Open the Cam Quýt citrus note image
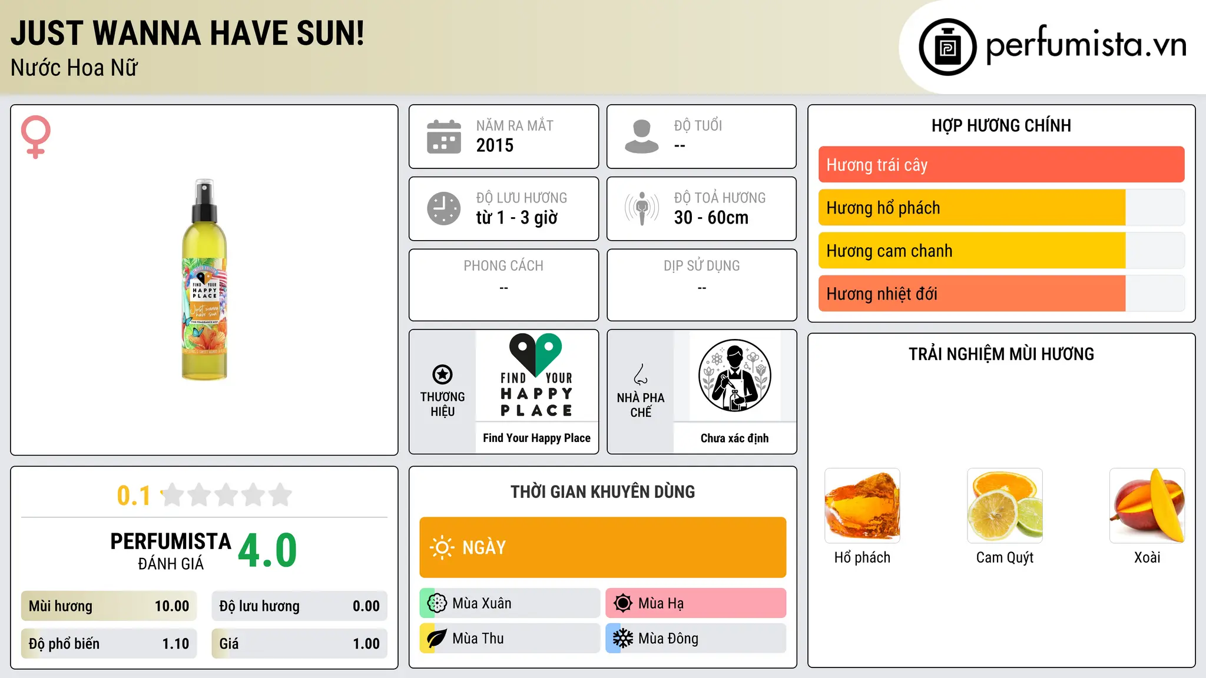This screenshot has width=1206, height=678. [x=1005, y=506]
